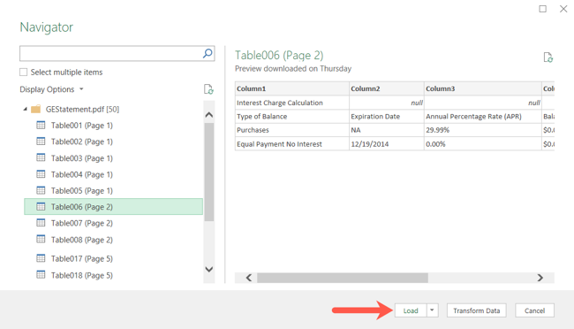Viewport: 574px width, 329px height.
Task: Select Table018 (Page 5) in the tree
Action: pyautogui.click(x=81, y=275)
